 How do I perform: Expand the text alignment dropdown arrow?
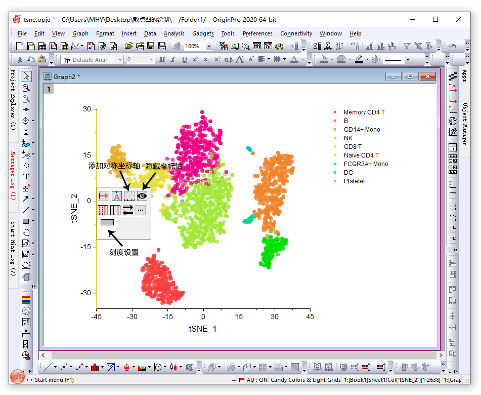pyautogui.click(x=269, y=59)
